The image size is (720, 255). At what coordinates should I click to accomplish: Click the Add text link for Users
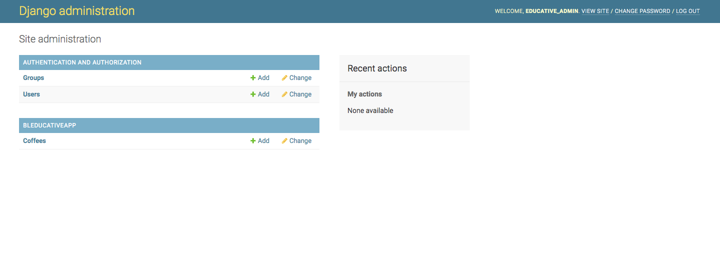(x=263, y=94)
